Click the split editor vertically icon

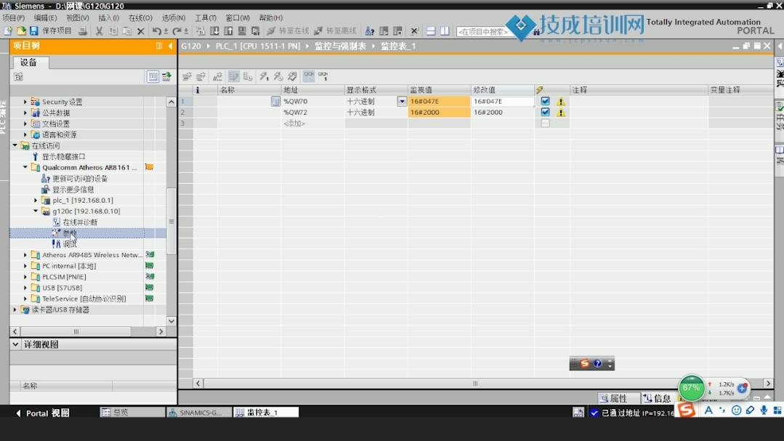tap(445, 31)
